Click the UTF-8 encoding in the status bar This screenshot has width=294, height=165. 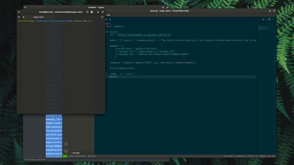[250, 156]
